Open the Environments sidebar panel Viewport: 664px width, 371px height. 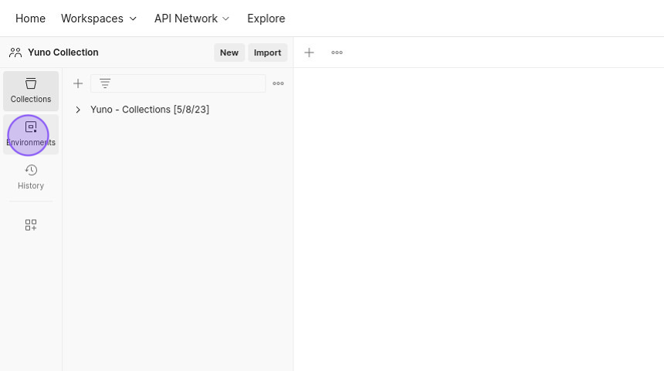tap(30, 134)
